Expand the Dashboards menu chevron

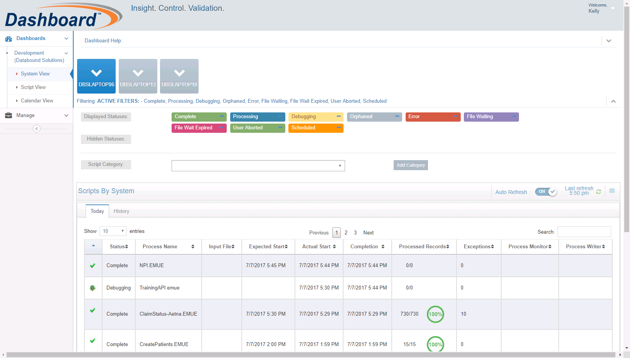tap(66, 38)
